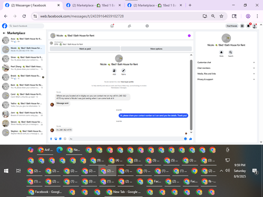Screen dimensions: 263x197
Task: Click Nicole's avatar in right info panel
Action: [226, 38]
